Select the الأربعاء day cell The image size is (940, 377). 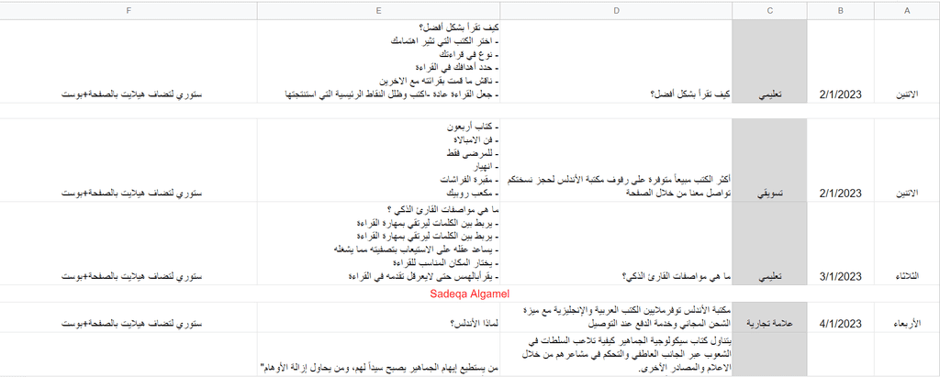906,317
